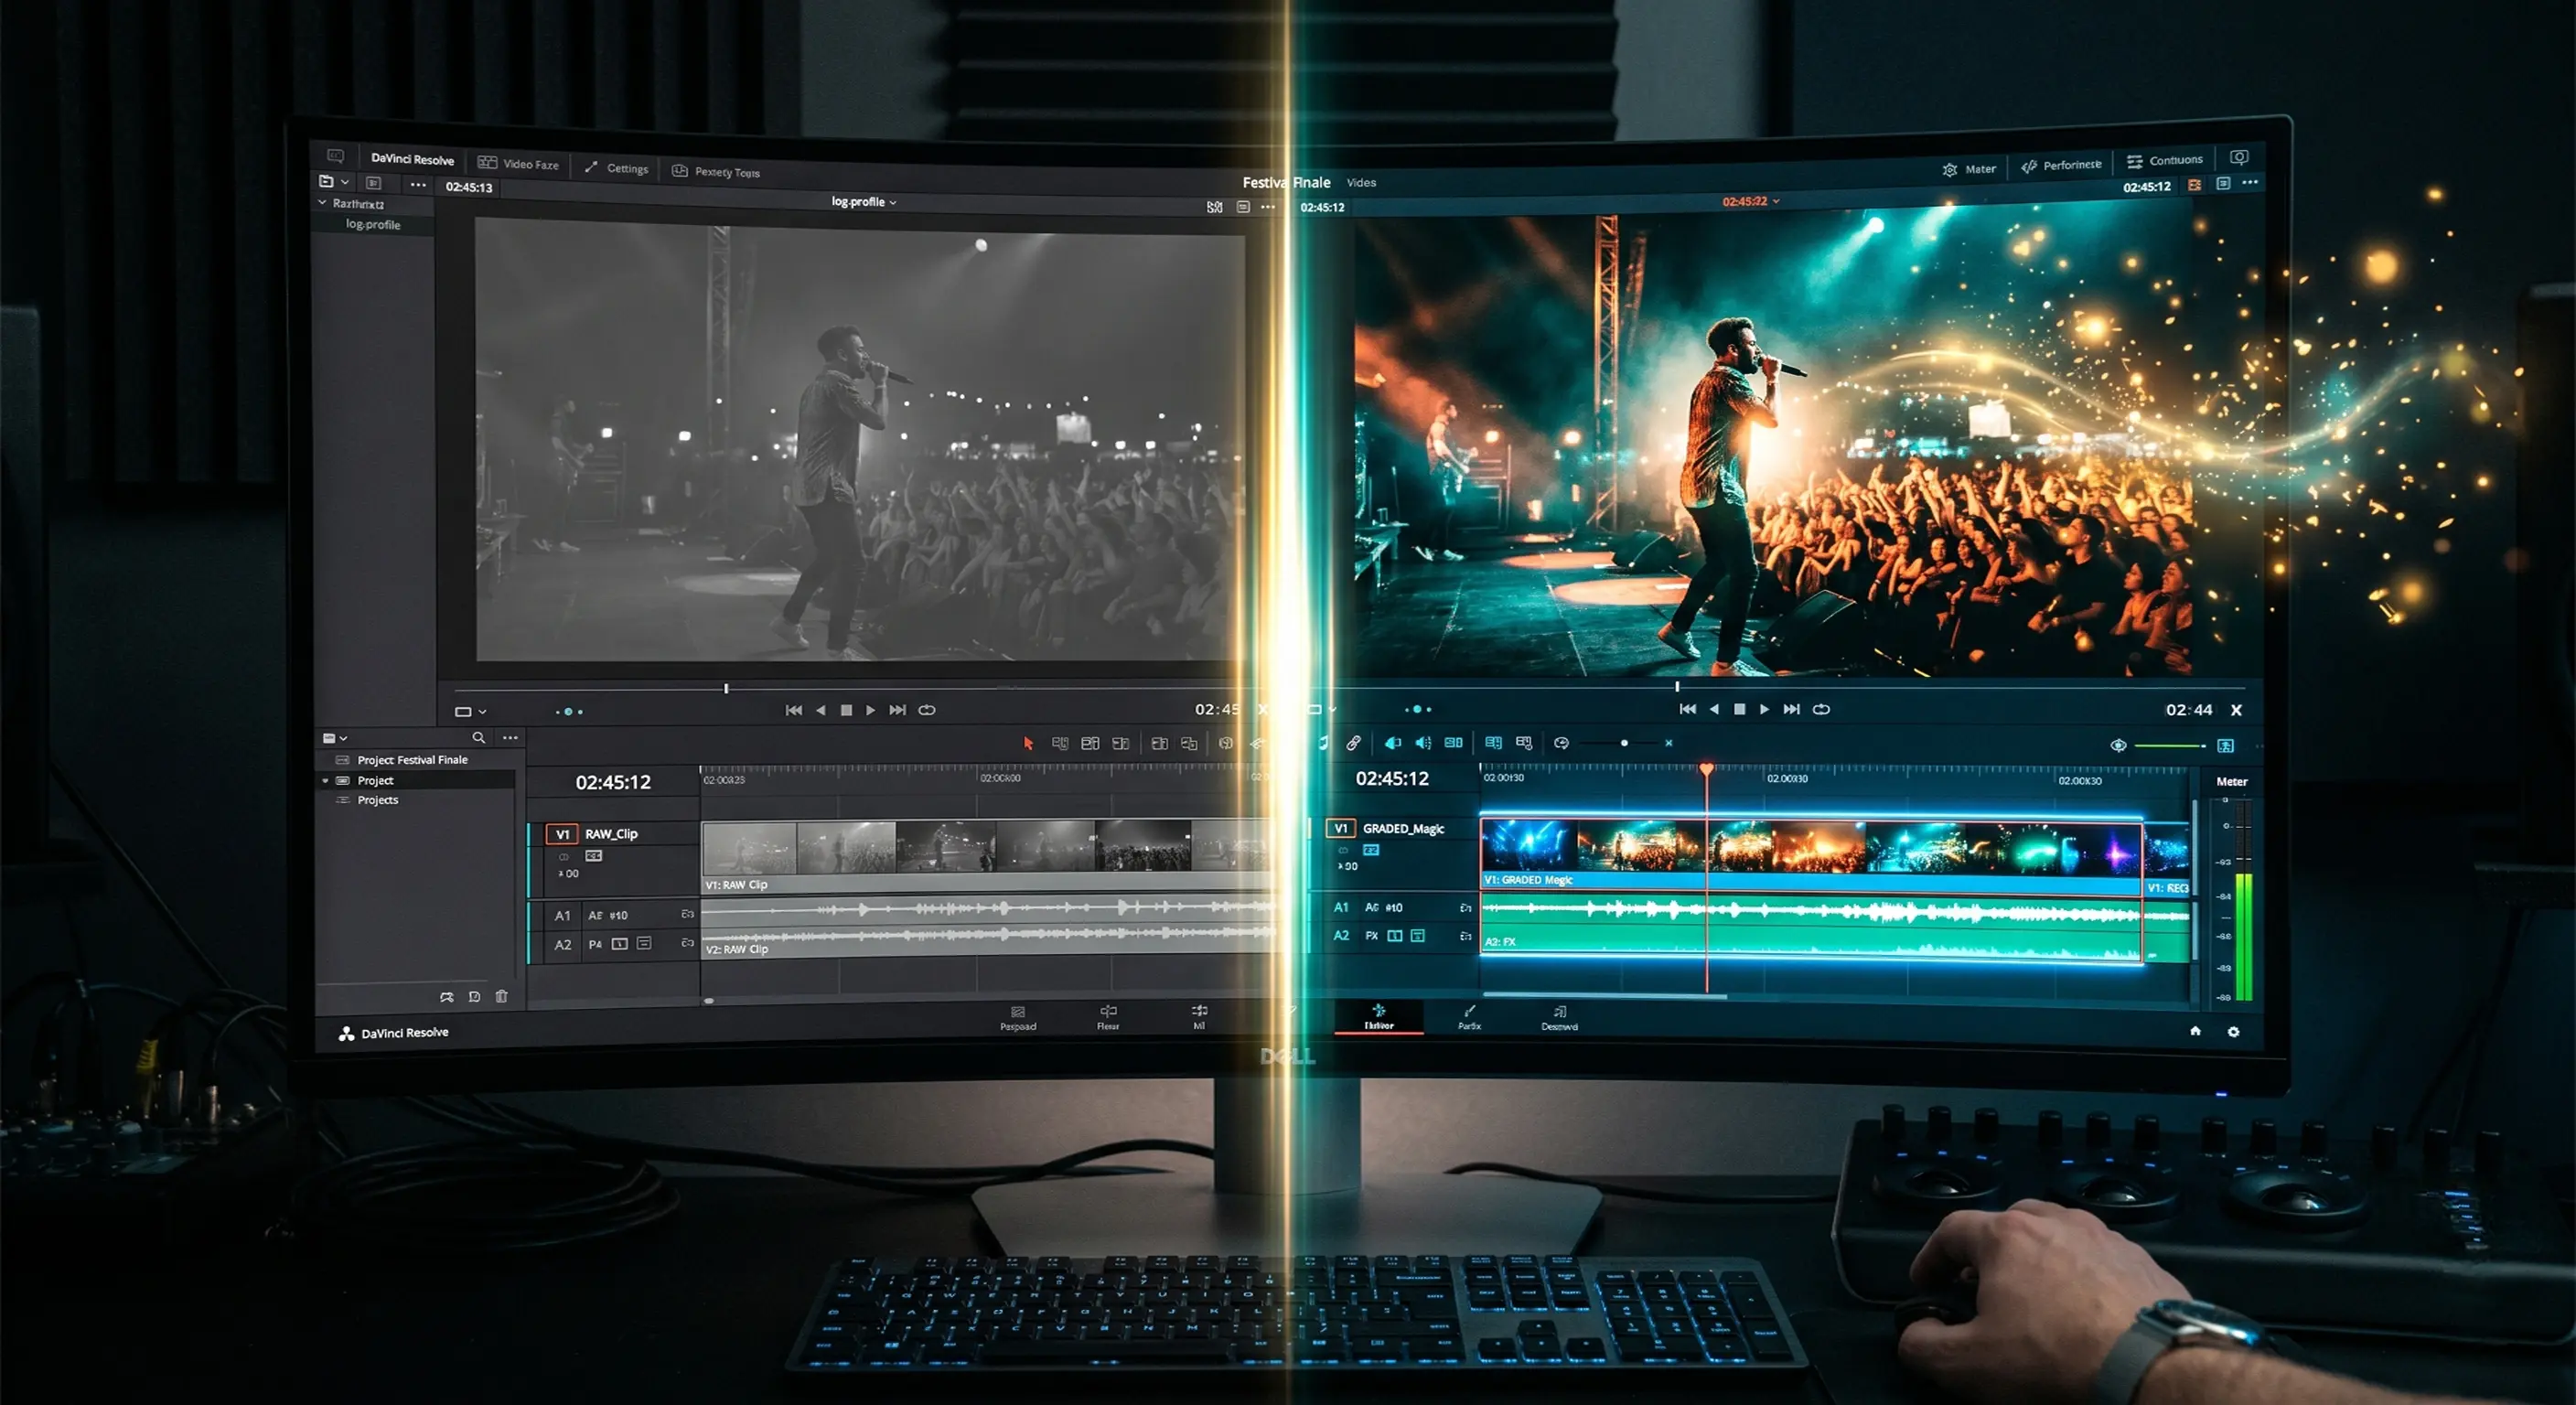This screenshot has width=2576, height=1405.
Task: Click the trash icon below the project list
Action: coord(502,996)
